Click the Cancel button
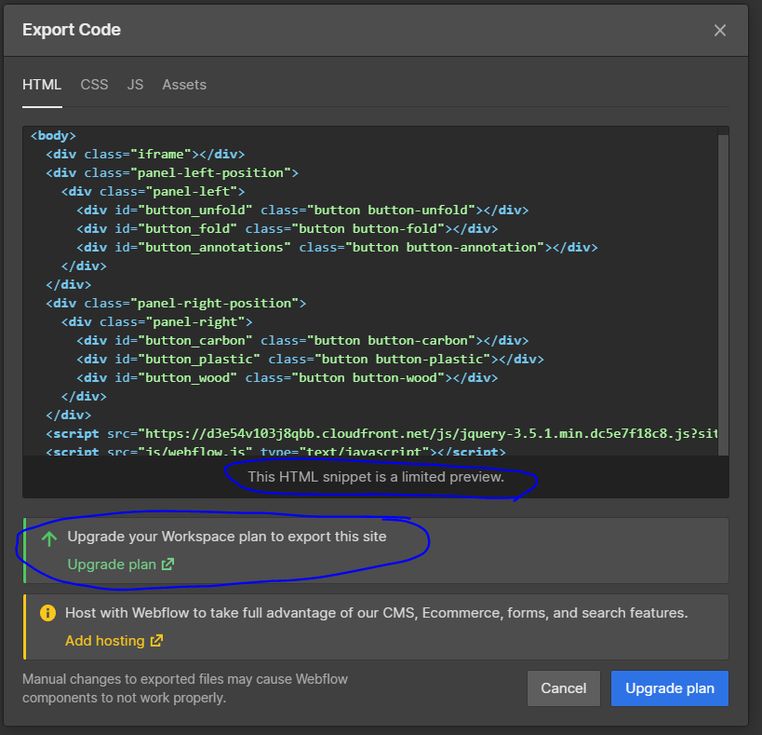The width and height of the screenshot is (762, 735). click(x=564, y=688)
